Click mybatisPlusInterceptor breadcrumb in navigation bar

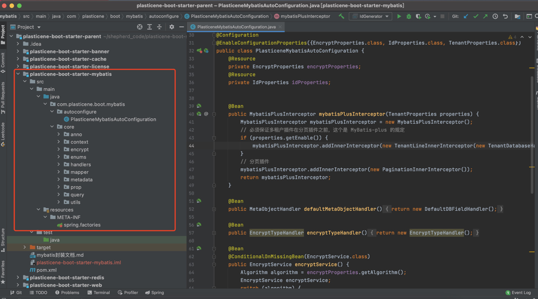[x=302, y=16]
